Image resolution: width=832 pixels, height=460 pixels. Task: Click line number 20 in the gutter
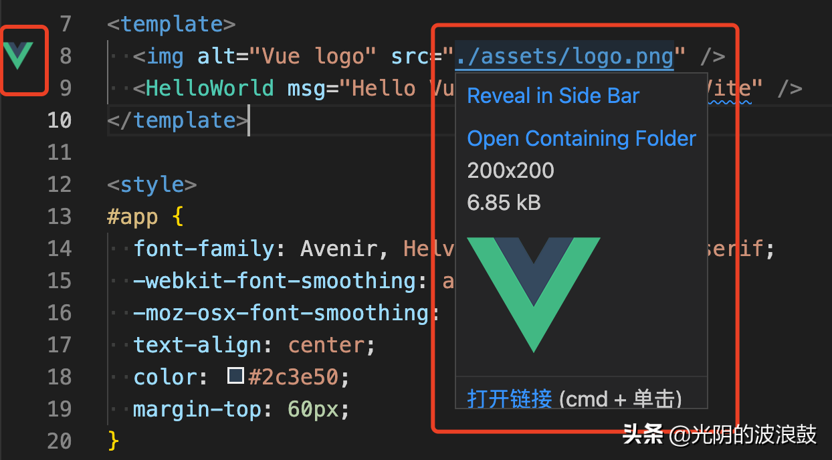(x=60, y=441)
